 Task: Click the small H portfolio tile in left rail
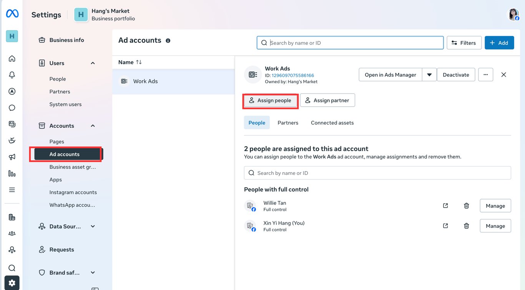12,36
